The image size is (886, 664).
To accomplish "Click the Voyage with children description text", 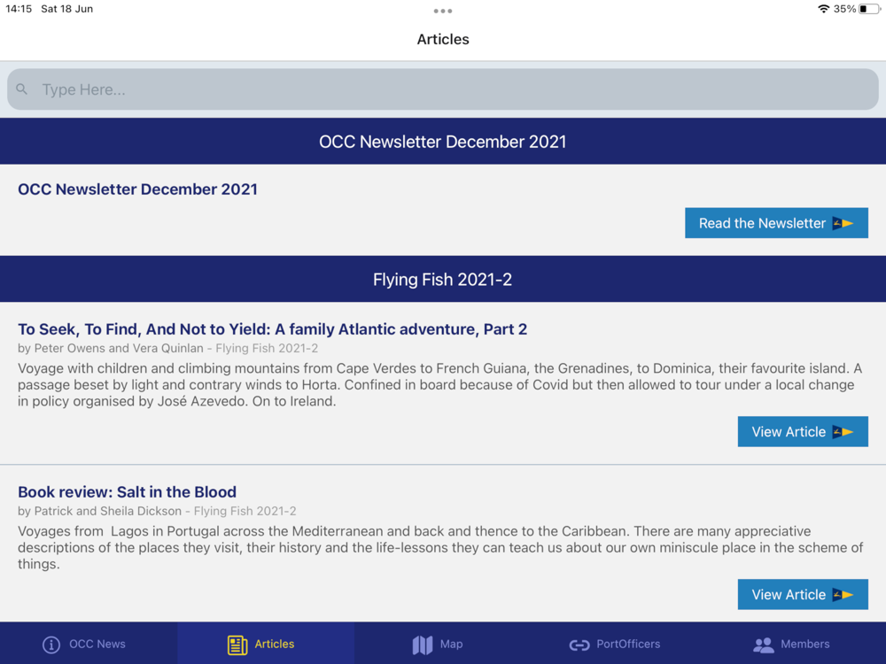I will (x=439, y=385).
